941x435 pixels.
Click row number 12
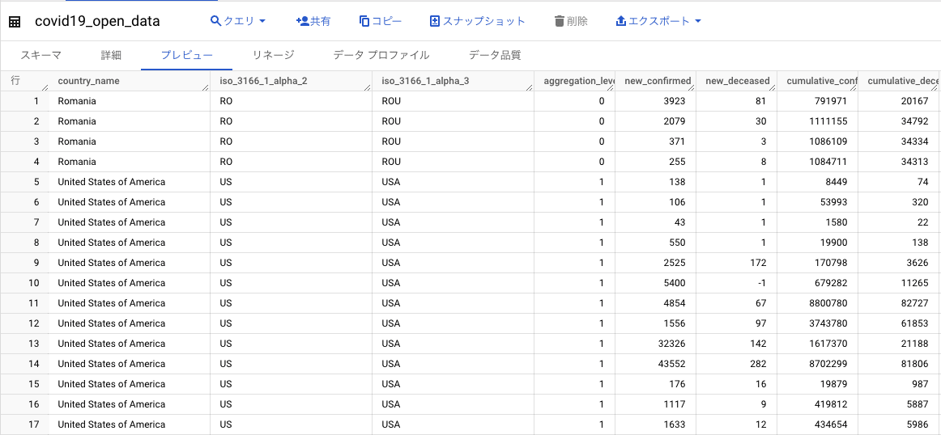pyautogui.click(x=34, y=323)
